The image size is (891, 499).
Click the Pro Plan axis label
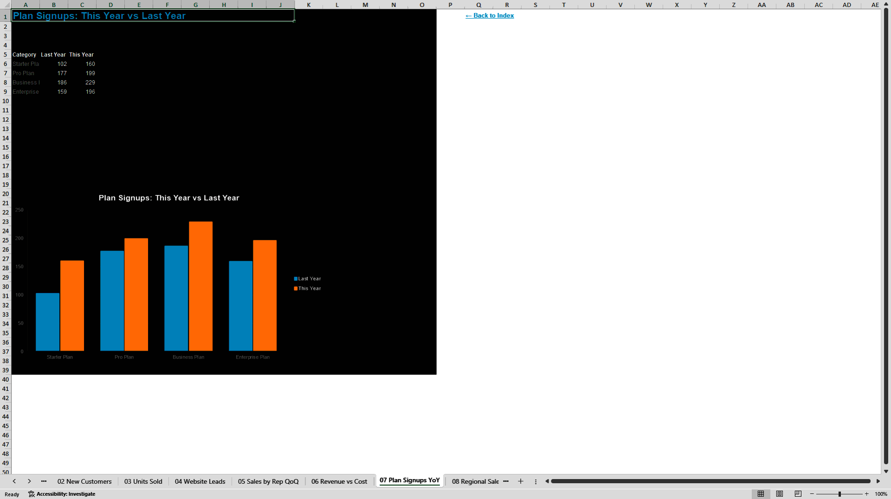pos(124,357)
